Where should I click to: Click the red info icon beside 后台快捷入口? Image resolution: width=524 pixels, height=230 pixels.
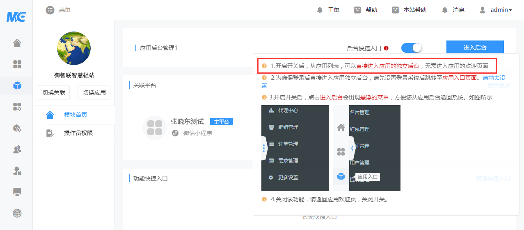click(386, 48)
